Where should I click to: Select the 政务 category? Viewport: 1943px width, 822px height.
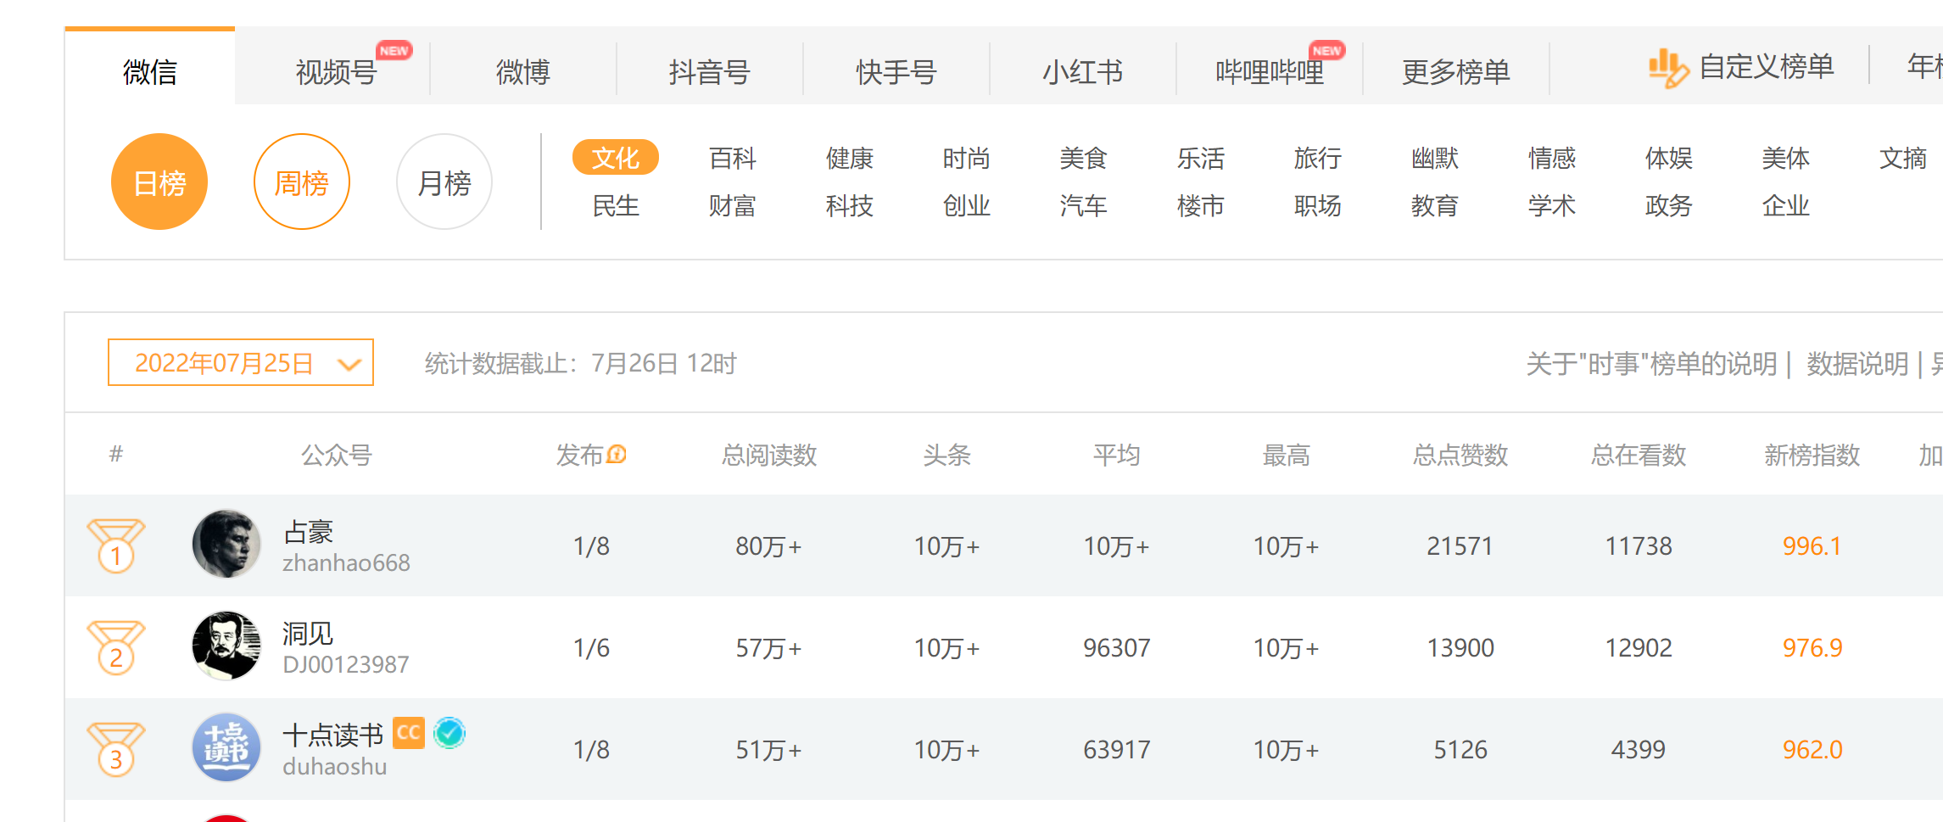click(x=1669, y=205)
